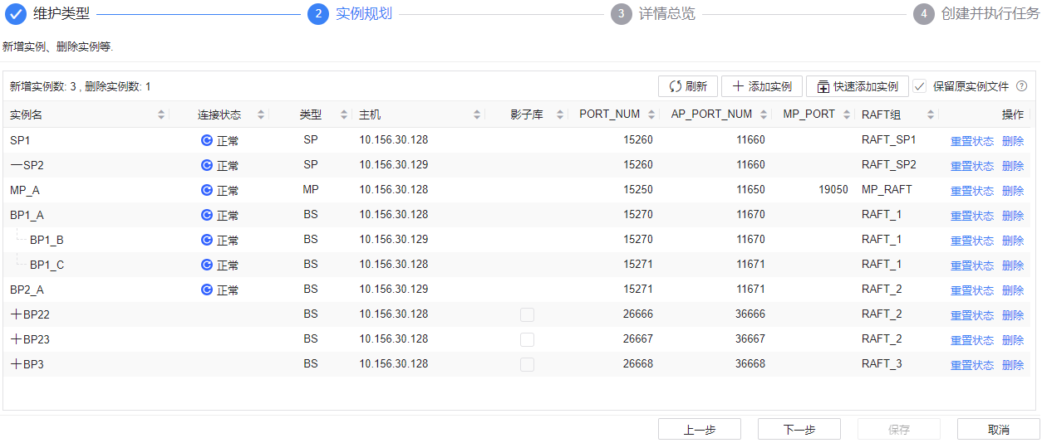
Task: Click 删除 for BP1_A row
Action: (x=1013, y=216)
